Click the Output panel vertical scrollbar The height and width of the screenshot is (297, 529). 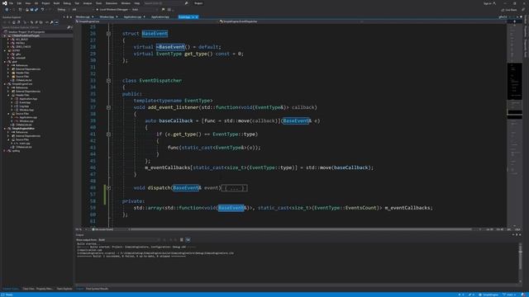pyautogui.click(x=520, y=262)
